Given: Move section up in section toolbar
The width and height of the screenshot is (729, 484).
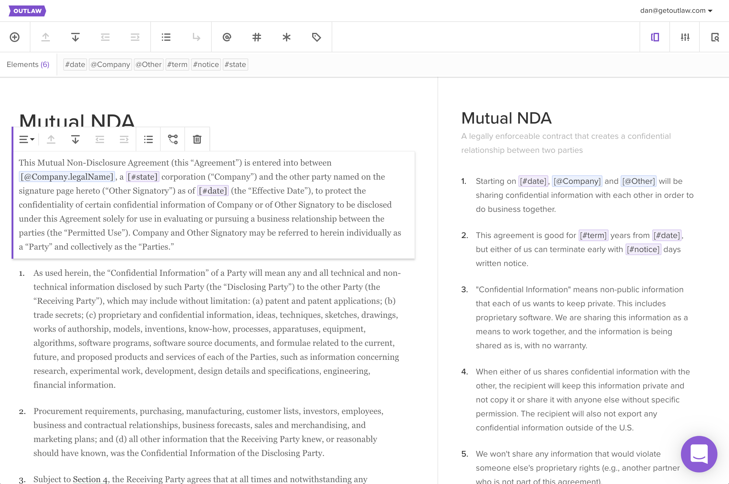Looking at the screenshot, I should coord(51,139).
